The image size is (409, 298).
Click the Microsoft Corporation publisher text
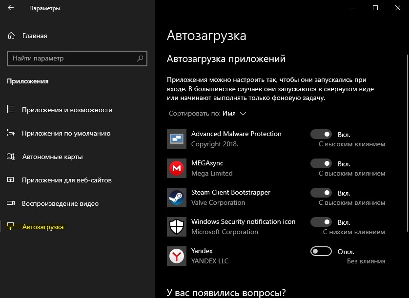(225, 232)
